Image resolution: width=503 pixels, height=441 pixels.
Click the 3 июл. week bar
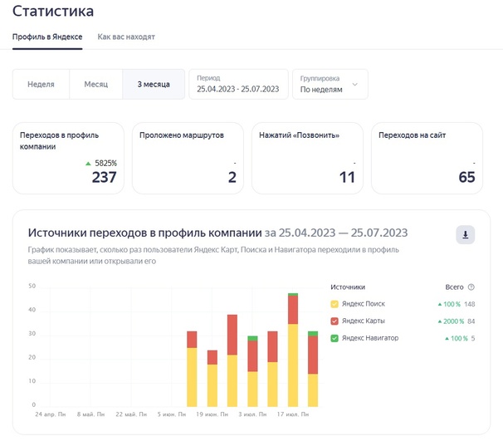(x=252, y=371)
